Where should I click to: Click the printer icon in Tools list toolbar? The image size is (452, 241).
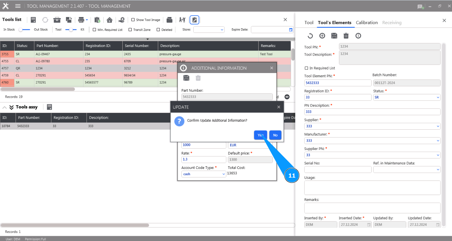[x=81, y=20]
